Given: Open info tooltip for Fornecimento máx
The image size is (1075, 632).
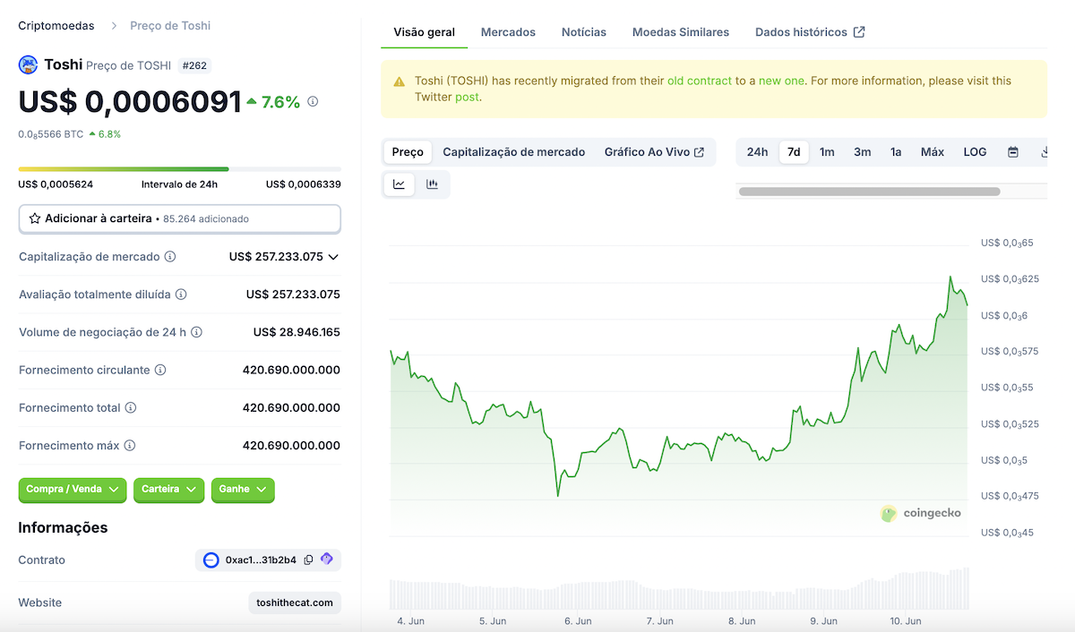Looking at the screenshot, I should 130,445.
